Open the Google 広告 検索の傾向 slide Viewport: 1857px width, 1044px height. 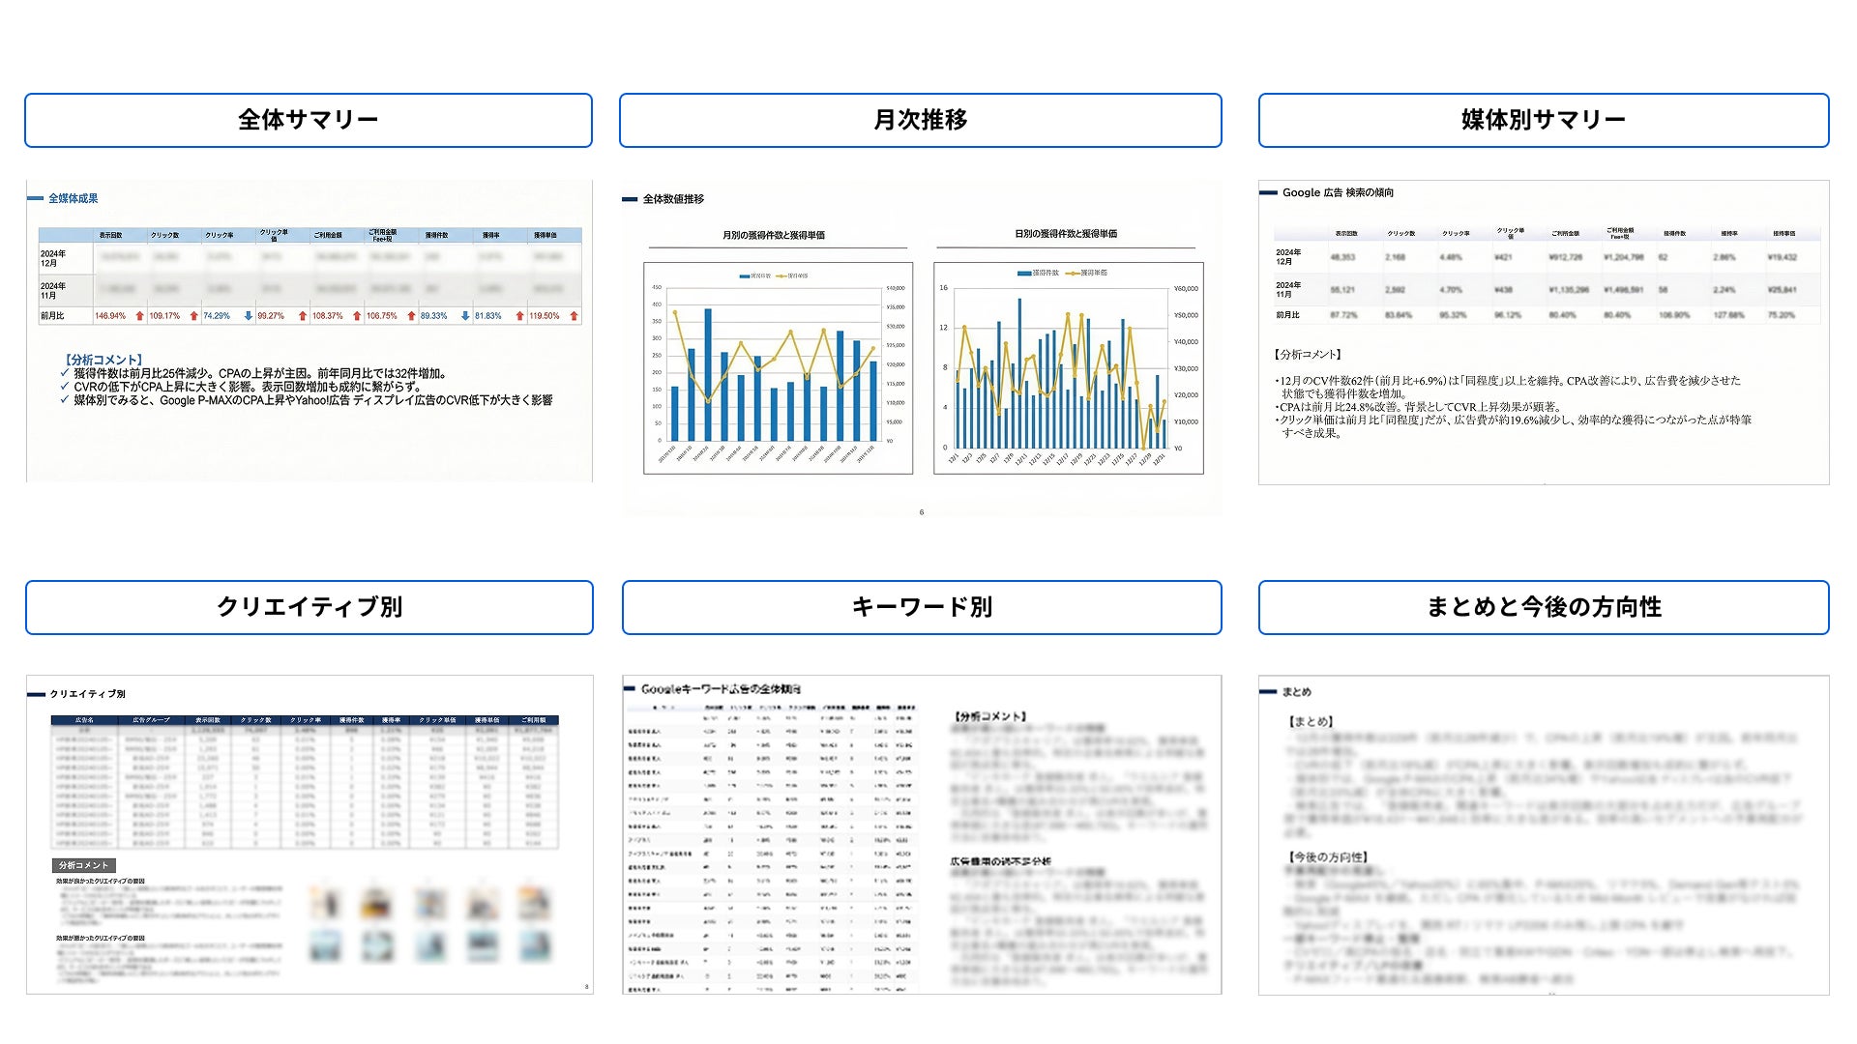pos(1543,332)
